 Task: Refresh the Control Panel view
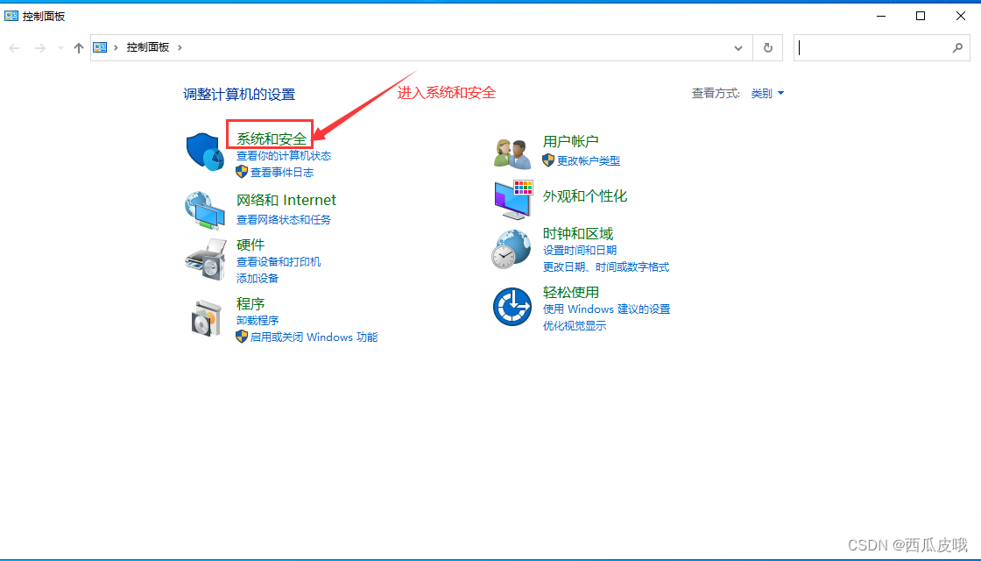(767, 47)
